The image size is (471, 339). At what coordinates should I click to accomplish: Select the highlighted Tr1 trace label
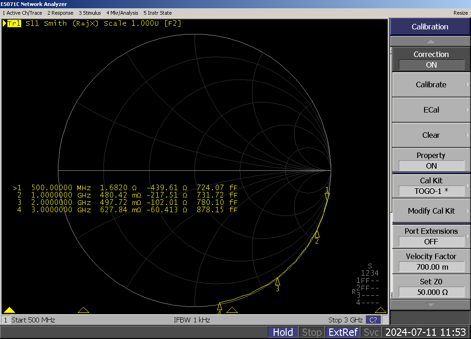pos(14,23)
